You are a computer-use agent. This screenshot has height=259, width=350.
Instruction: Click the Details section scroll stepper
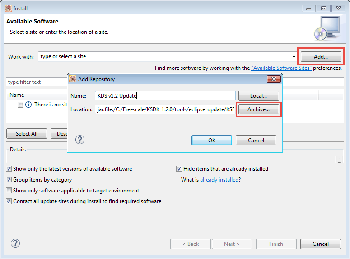pos(339,160)
